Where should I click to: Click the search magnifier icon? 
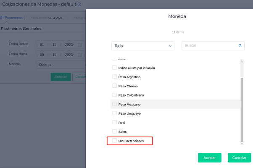(x=240, y=45)
